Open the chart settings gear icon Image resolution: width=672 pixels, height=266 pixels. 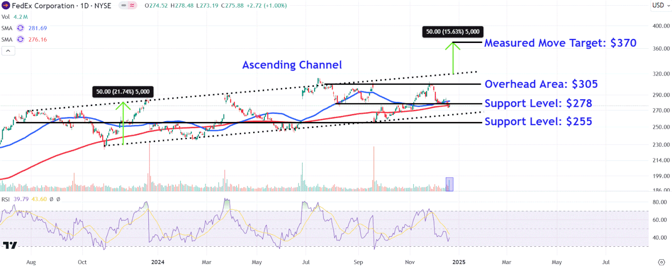[661, 262]
